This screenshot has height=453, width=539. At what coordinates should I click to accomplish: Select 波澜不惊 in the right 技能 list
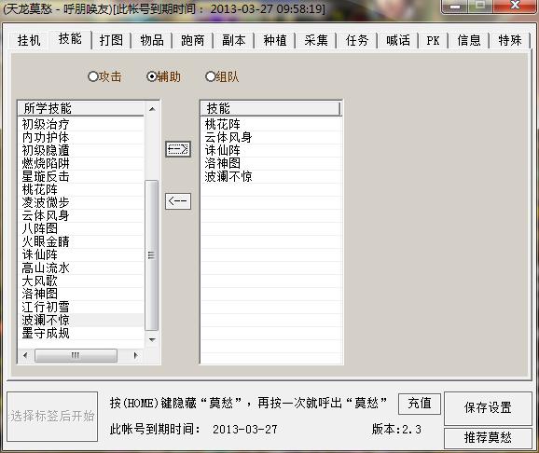(271, 176)
